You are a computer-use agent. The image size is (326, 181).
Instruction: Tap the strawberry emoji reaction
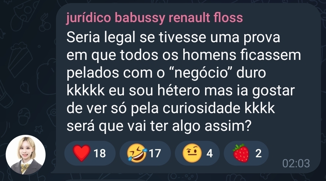coord(241,153)
